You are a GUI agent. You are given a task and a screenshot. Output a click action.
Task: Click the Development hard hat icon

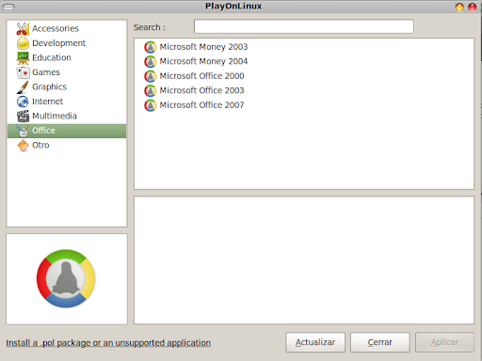[23, 43]
